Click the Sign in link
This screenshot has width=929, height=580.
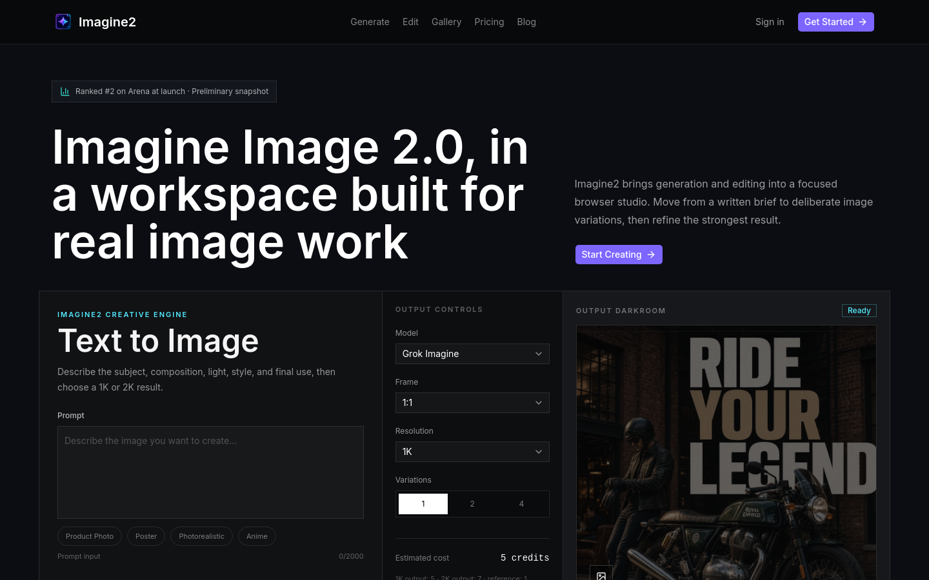click(x=770, y=22)
